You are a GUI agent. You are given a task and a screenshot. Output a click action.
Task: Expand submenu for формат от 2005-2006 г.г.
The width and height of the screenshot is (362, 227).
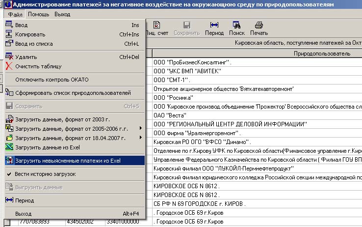[141, 129]
